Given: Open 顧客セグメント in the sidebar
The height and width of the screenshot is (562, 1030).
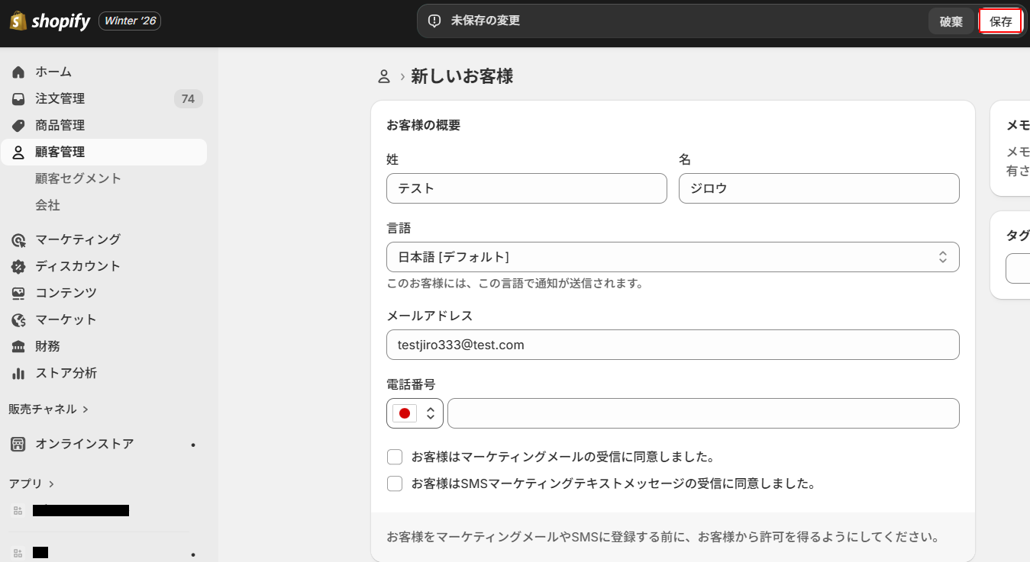Looking at the screenshot, I should pos(78,178).
